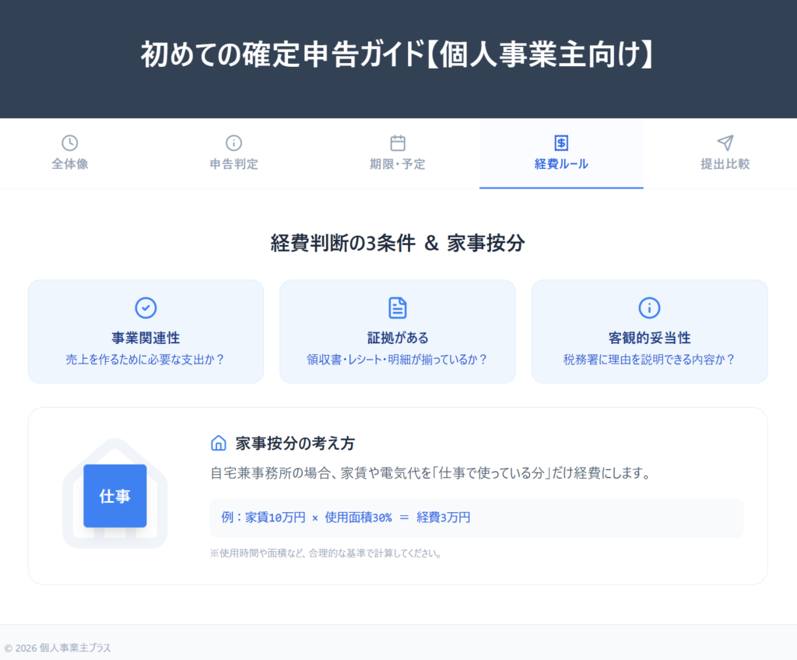
Task: Click the circled checkmark icon on 事業関連性 card
Action: 146,308
